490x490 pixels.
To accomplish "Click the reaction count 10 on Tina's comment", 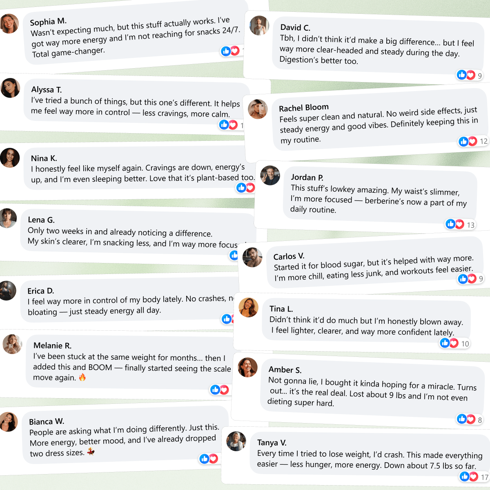I will tap(465, 344).
